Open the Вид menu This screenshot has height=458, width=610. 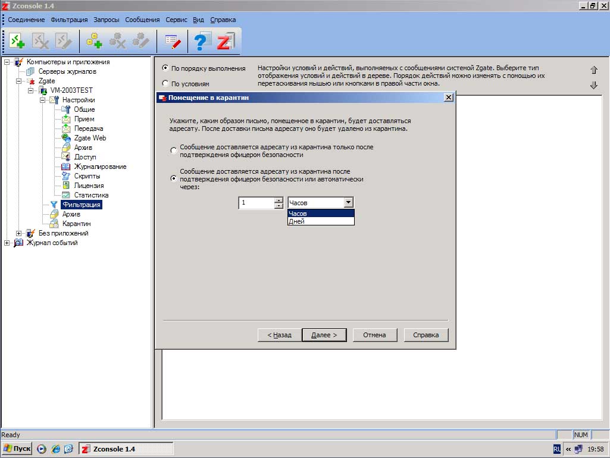tap(198, 20)
